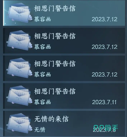Open the envelope icon of the 2023.7.11 mail

(x=19, y=96)
